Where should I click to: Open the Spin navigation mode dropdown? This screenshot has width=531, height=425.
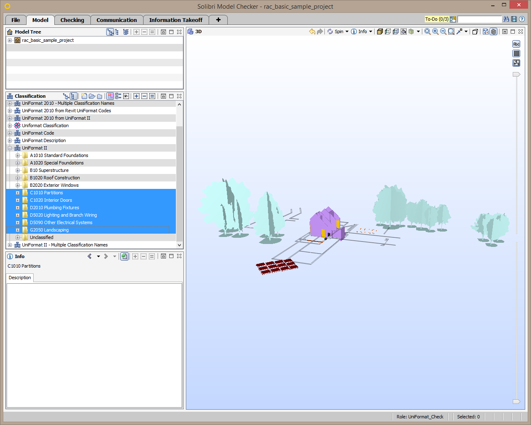click(347, 31)
